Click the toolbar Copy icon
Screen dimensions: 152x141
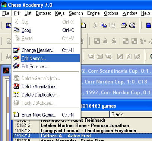(104, 25)
